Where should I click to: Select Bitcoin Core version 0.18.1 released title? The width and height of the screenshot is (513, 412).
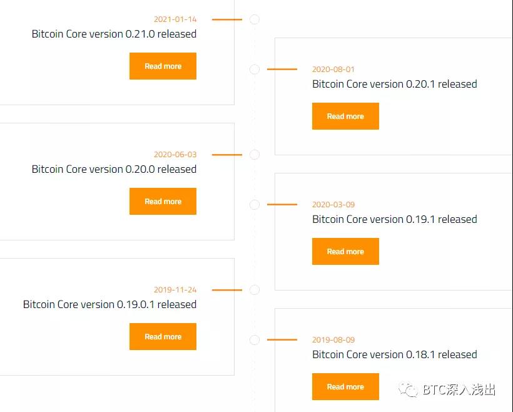(x=394, y=354)
